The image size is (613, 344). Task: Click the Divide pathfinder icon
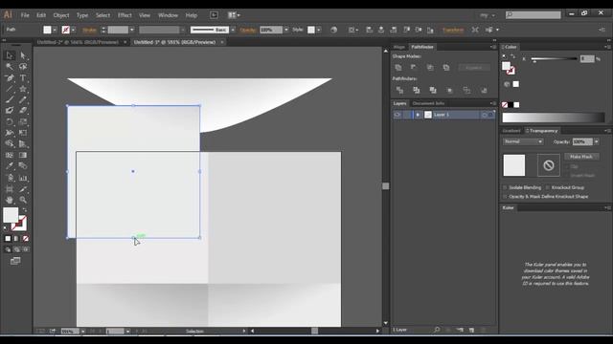click(399, 90)
